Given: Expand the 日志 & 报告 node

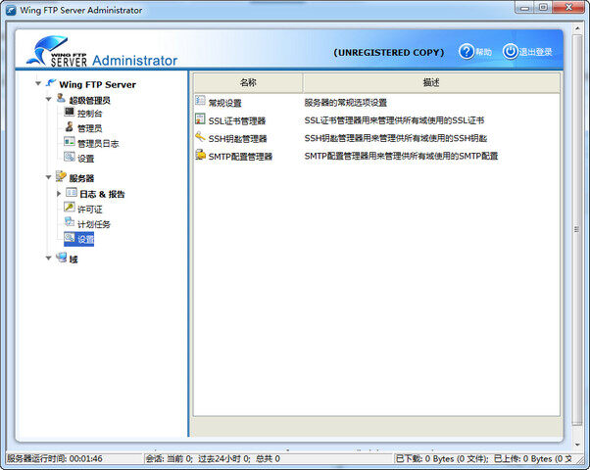Looking at the screenshot, I should [x=59, y=194].
